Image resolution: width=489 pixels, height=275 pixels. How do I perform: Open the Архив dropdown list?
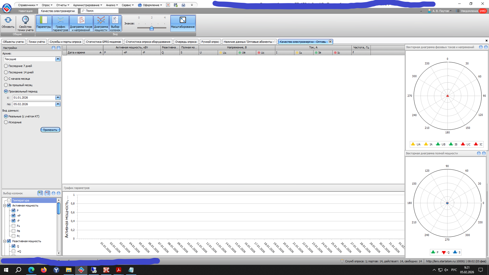(58, 59)
